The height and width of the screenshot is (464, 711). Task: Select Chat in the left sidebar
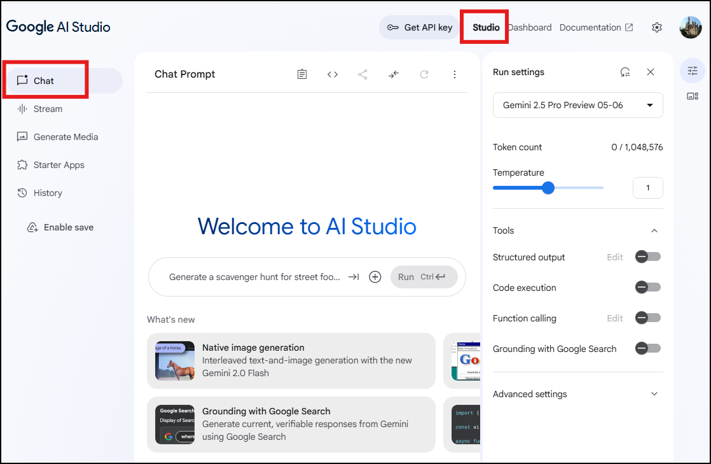click(x=64, y=81)
